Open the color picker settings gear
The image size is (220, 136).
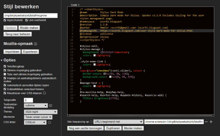45,93
